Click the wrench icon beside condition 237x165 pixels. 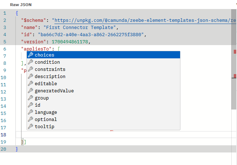30,62
